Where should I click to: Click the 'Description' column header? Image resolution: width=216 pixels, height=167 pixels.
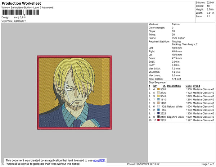[174, 86]
